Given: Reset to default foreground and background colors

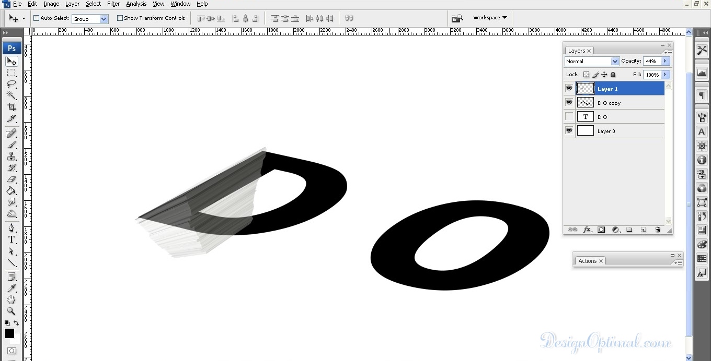Looking at the screenshot, I should (x=7, y=323).
